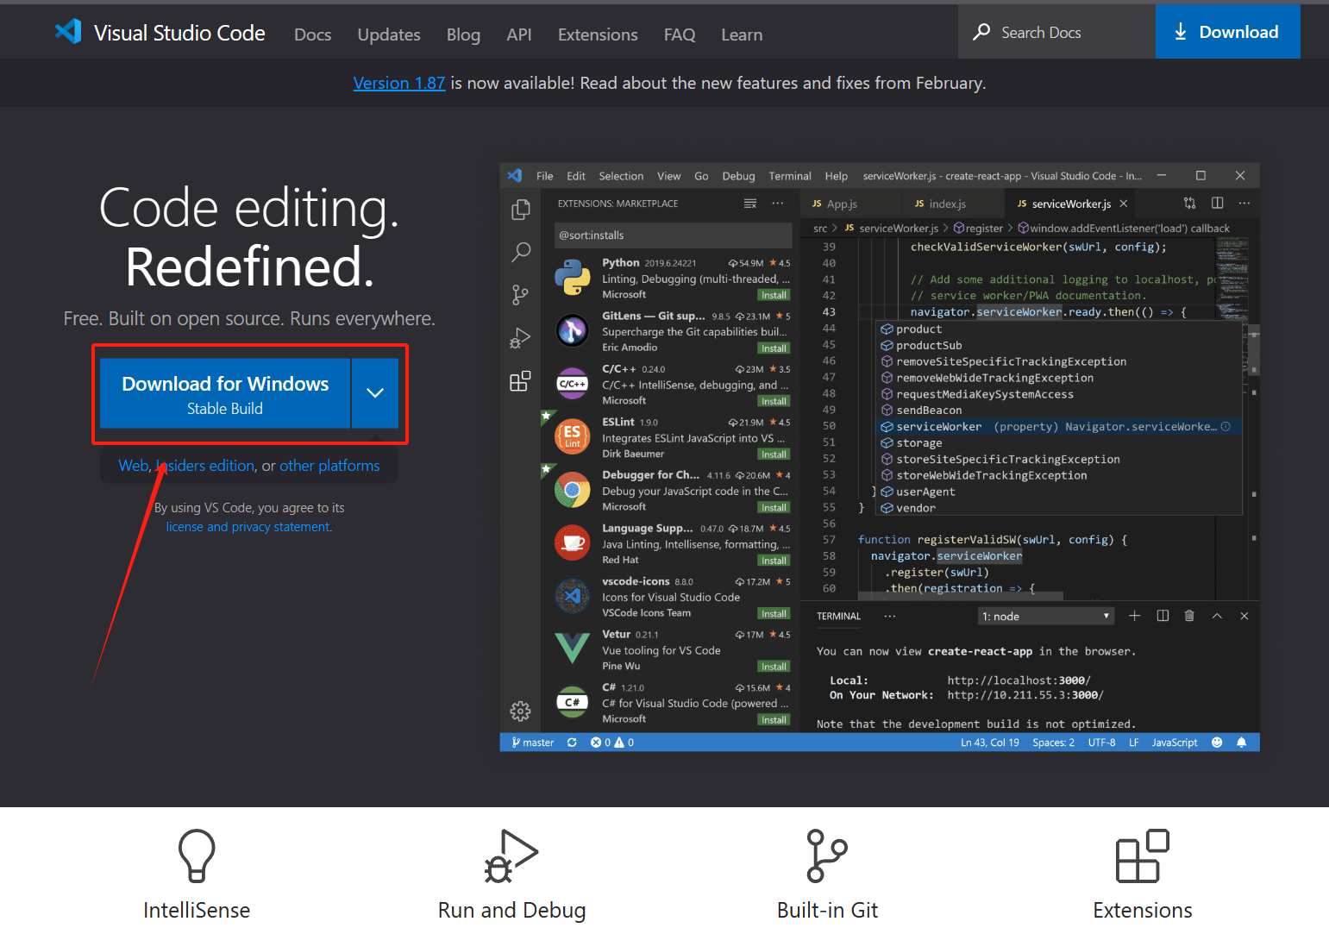Click 'Spaces: 2' in status bar
This screenshot has height=934, width=1329.
[x=1053, y=743]
